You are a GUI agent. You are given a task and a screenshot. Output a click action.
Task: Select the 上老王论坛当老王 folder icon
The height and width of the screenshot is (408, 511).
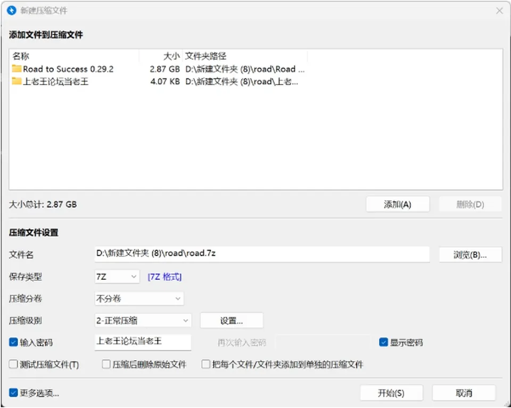17,81
